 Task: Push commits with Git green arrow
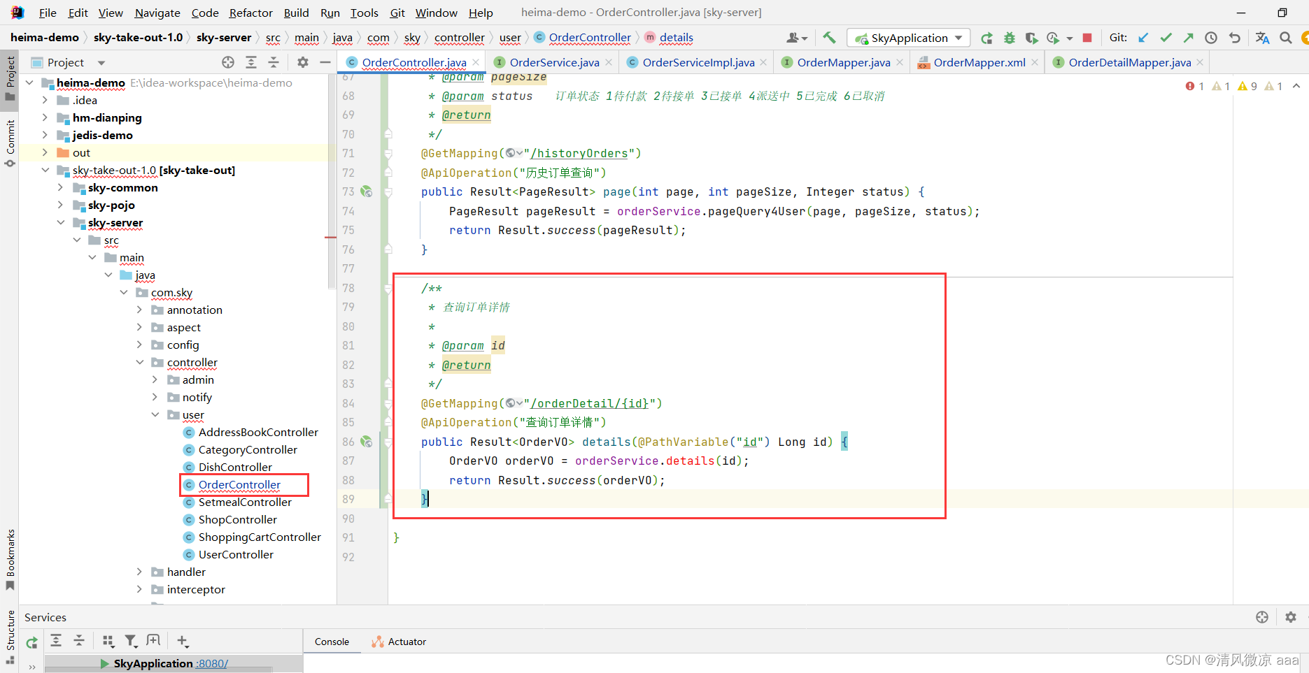click(x=1188, y=38)
